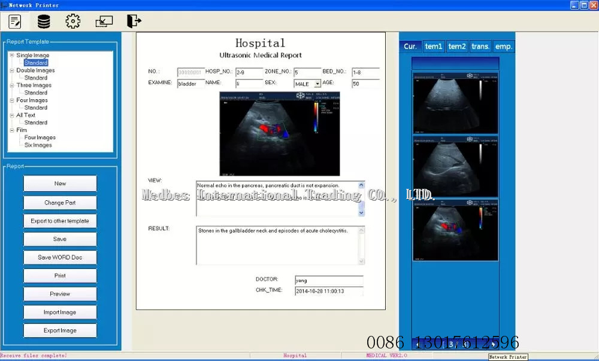Switch to the emp. tab
Viewport: 599px width, 361px height.
504,47
